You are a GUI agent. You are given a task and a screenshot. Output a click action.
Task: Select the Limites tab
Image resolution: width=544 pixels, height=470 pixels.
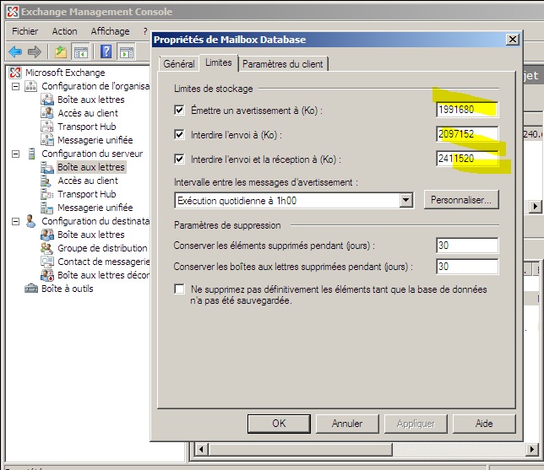[219, 62]
